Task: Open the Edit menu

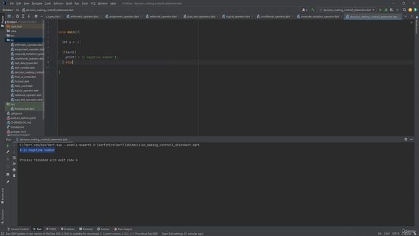Action: pyautogui.click(x=19, y=3)
